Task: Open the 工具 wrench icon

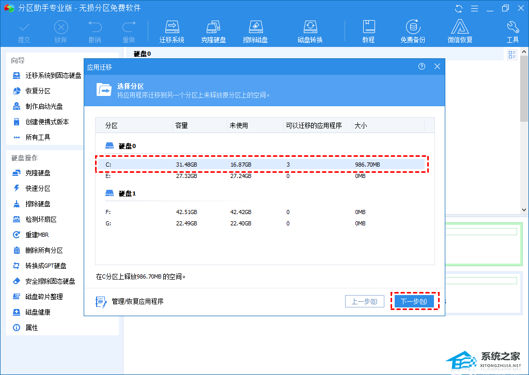Action: click(x=512, y=32)
